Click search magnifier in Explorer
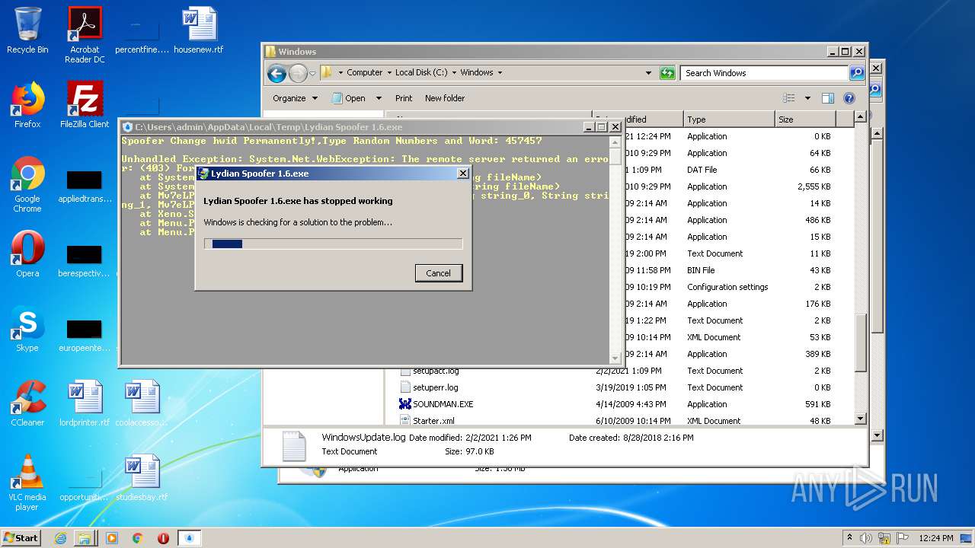 pyautogui.click(x=857, y=73)
